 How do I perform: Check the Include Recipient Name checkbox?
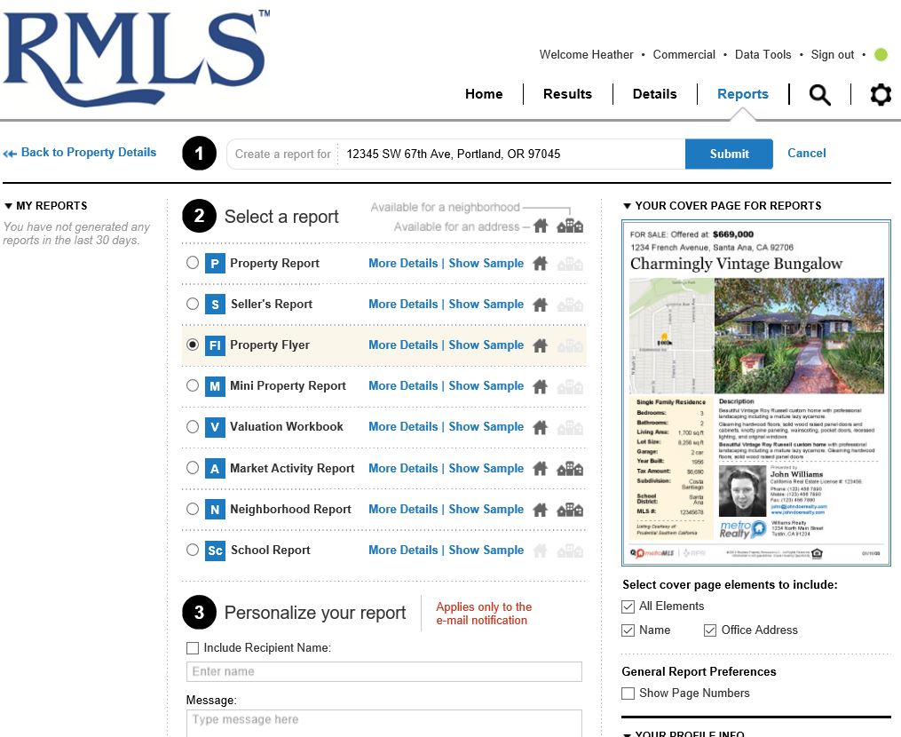pos(192,647)
